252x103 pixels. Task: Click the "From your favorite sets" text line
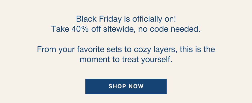click(x=126, y=49)
